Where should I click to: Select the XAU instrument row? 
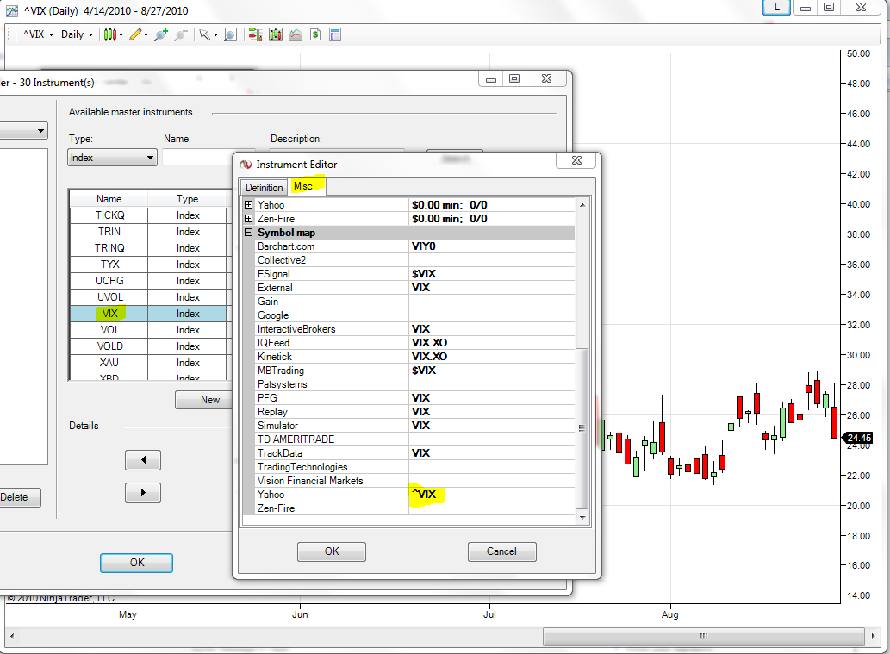click(x=149, y=363)
